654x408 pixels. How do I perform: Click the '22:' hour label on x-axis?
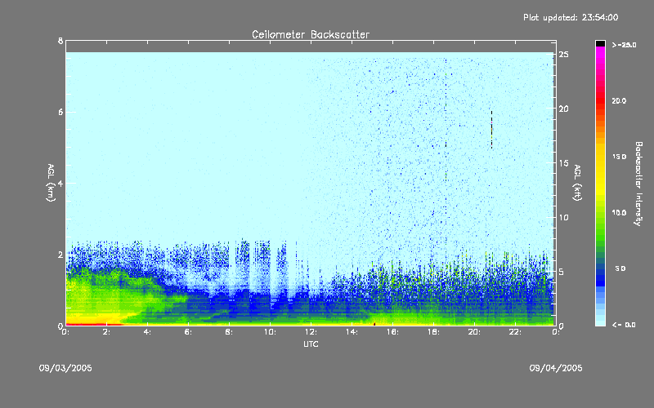tap(515, 332)
